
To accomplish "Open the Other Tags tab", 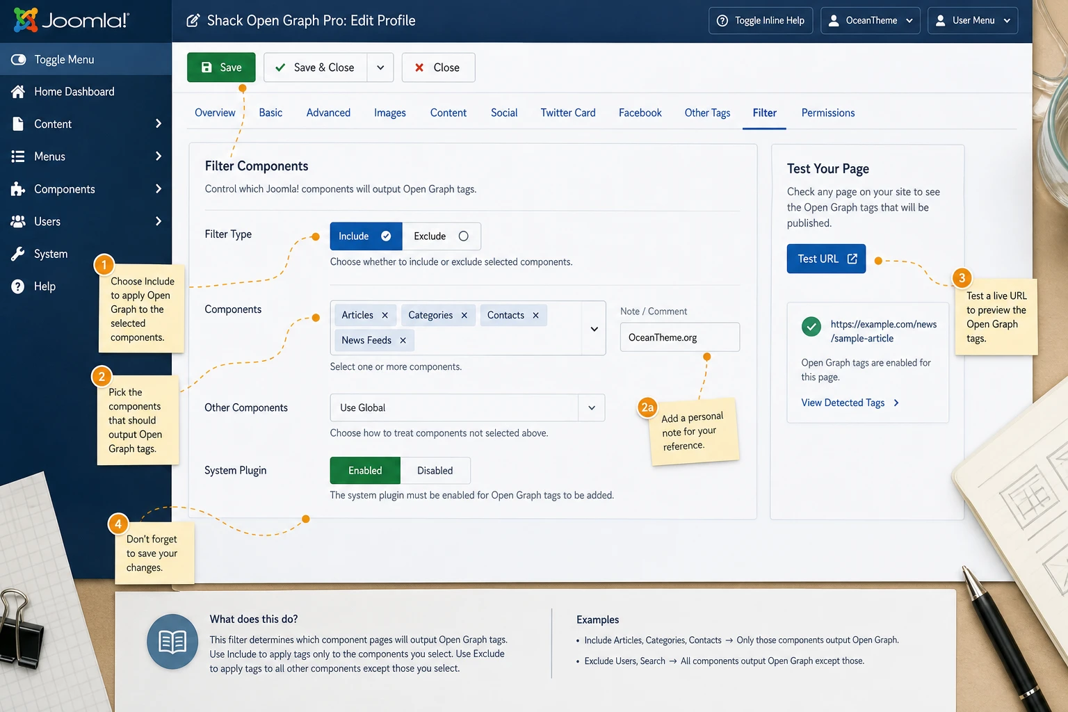I will (707, 113).
